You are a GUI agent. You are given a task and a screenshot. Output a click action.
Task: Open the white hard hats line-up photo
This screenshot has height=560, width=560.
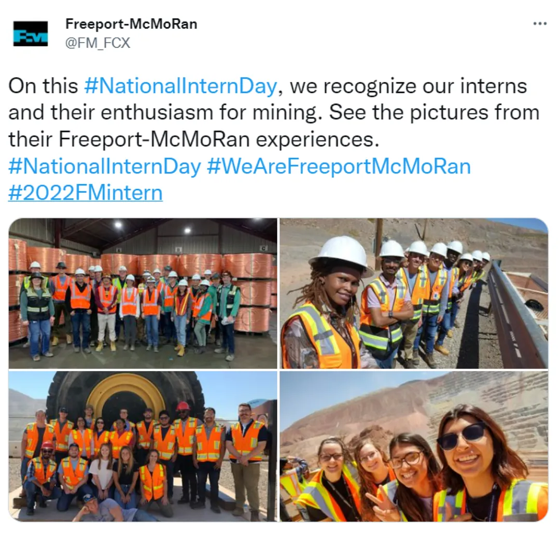tap(414, 293)
